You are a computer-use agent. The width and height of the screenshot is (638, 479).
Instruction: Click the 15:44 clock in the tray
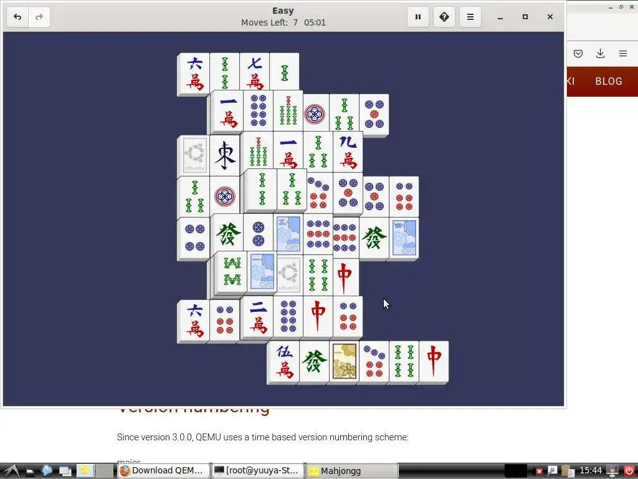(591, 470)
